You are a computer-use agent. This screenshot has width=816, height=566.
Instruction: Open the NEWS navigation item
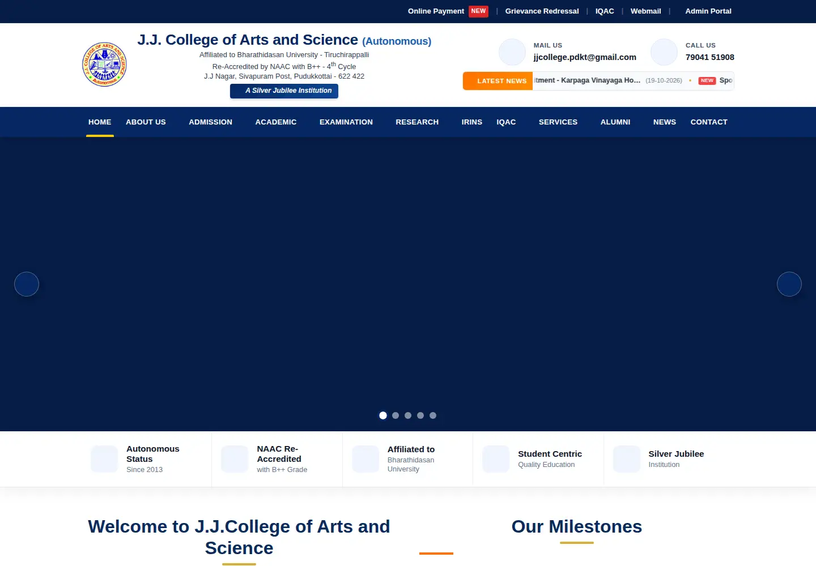tap(665, 122)
